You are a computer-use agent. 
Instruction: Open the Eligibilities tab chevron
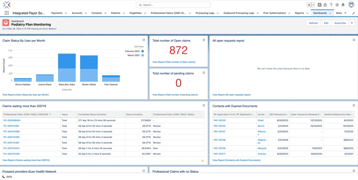pos(145,13)
